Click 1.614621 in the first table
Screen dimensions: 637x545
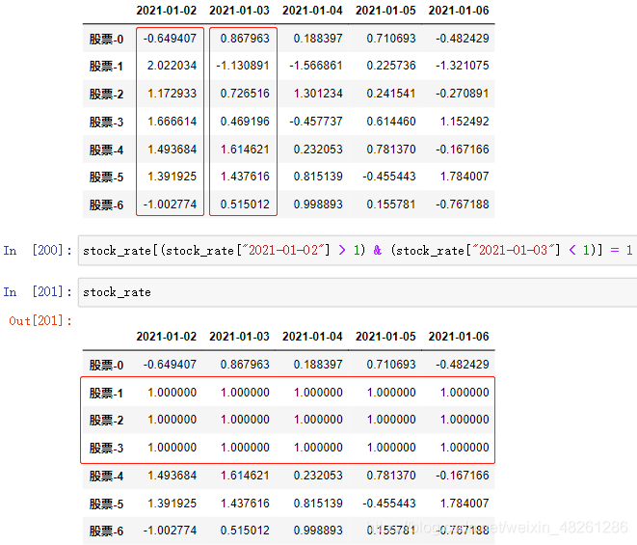tap(245, 150)
